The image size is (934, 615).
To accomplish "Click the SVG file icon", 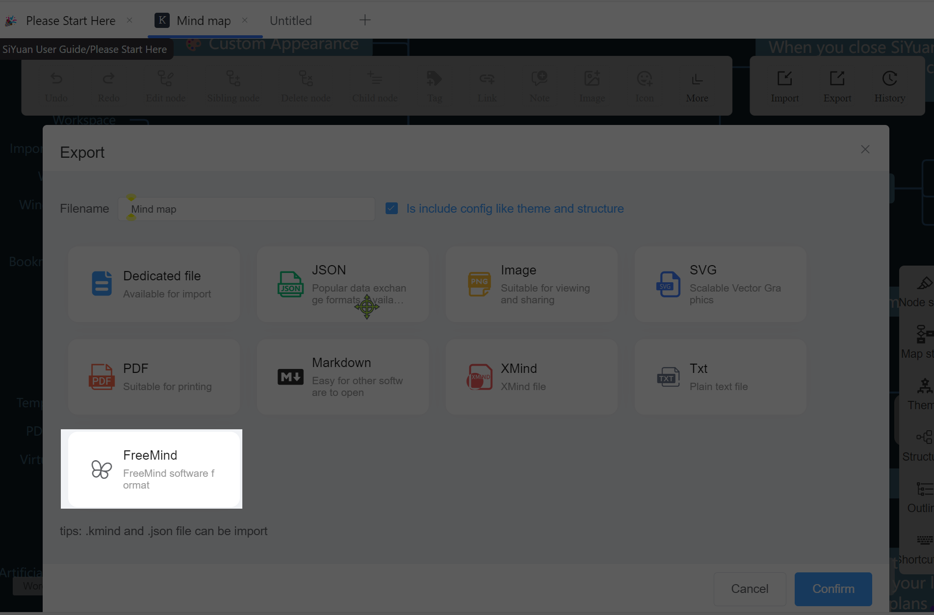I will (668, 284).
